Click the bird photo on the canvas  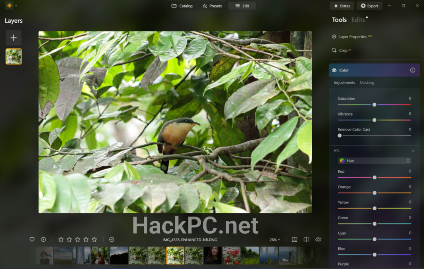pos(175,122)
